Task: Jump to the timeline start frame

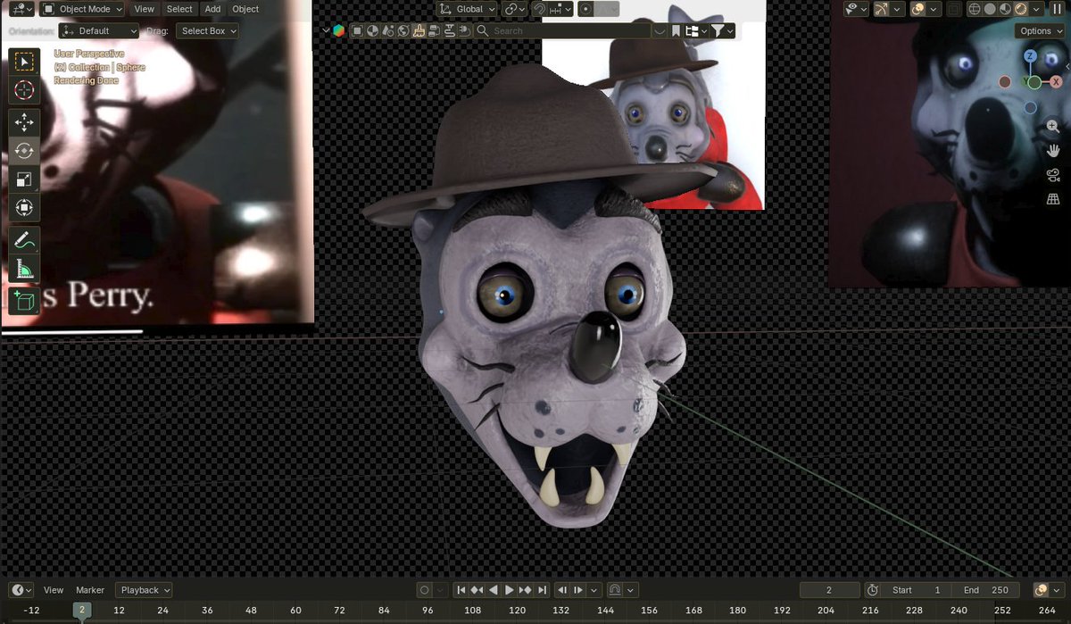Action: point(461,590)
